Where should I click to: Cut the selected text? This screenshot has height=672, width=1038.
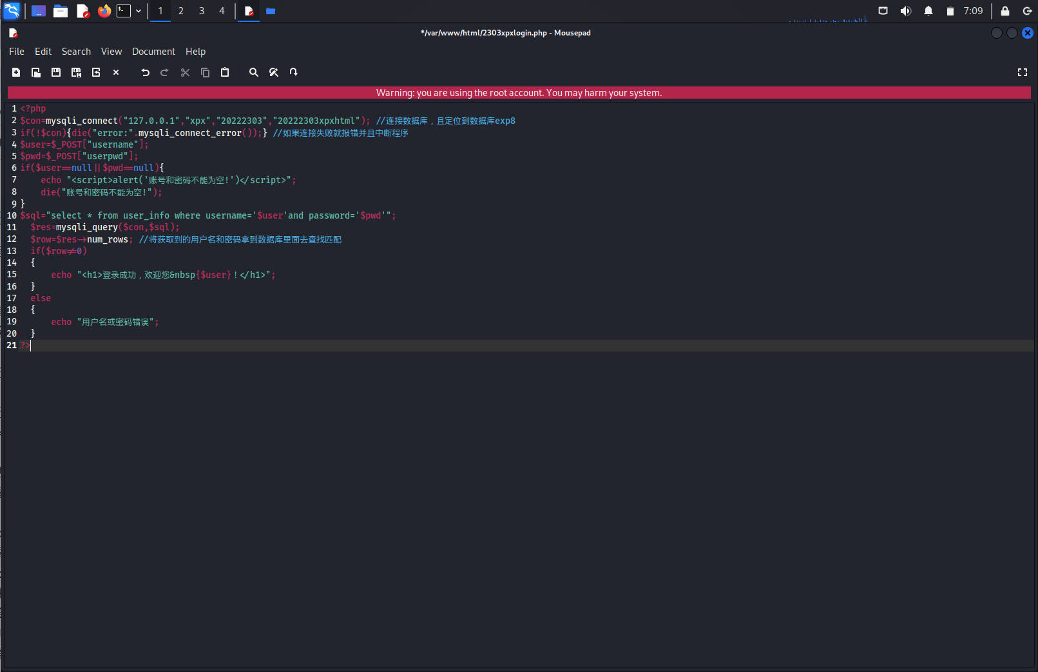(x=185, y=72)
